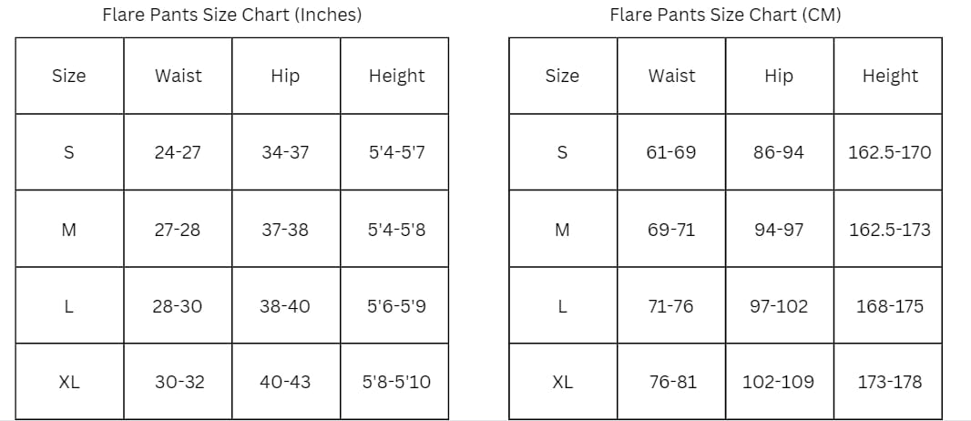Click the M size cell in CM chart

click(x=563, y=229)
